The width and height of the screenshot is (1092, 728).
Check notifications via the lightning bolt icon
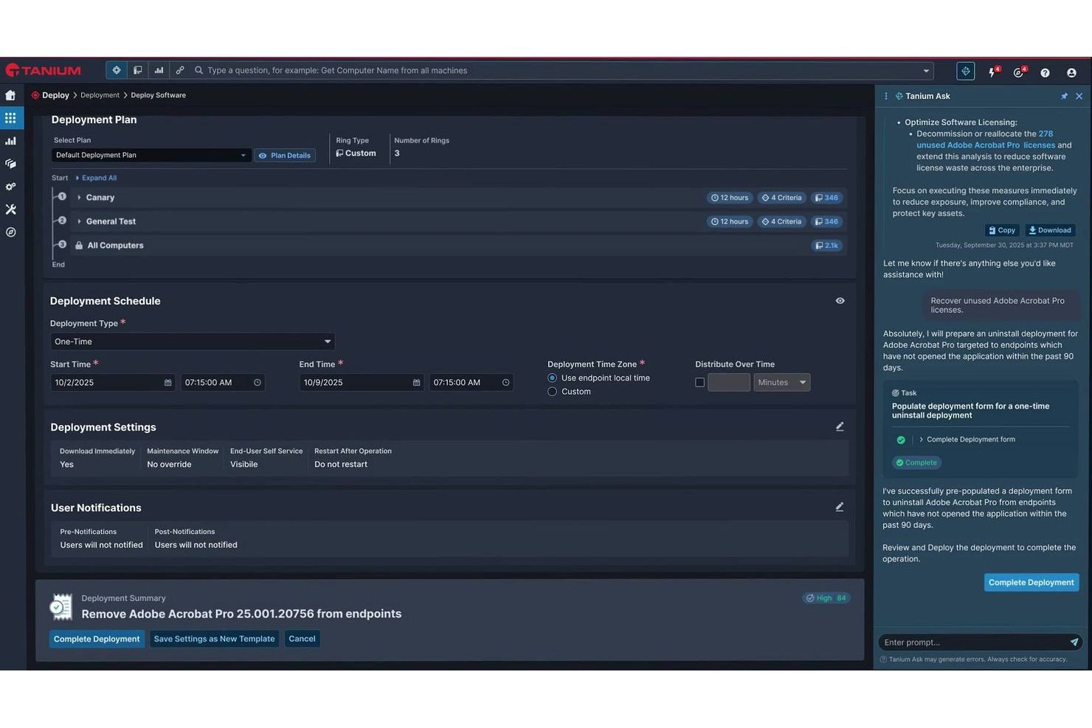[x=992, y=72]
